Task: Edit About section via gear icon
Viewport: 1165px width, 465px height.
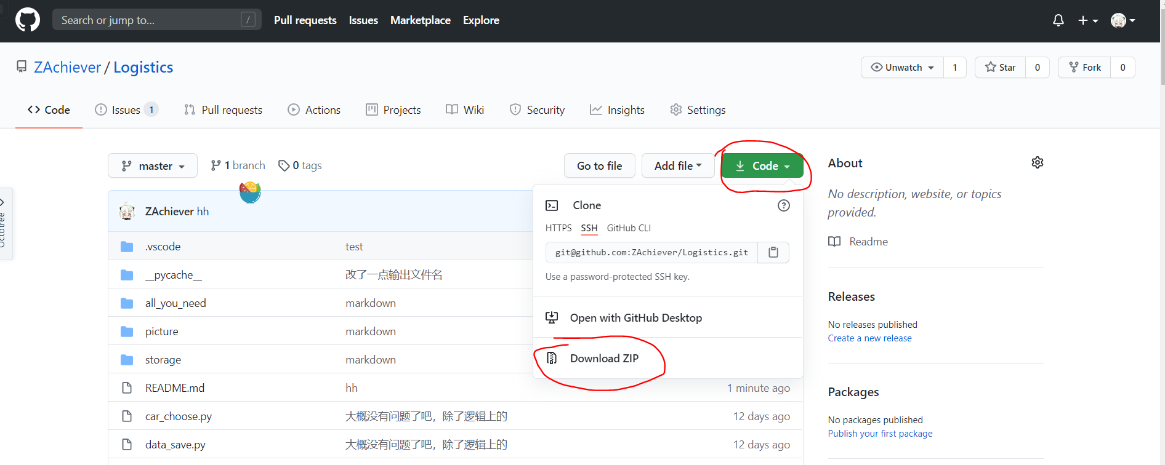Action: click(1038, 162)
